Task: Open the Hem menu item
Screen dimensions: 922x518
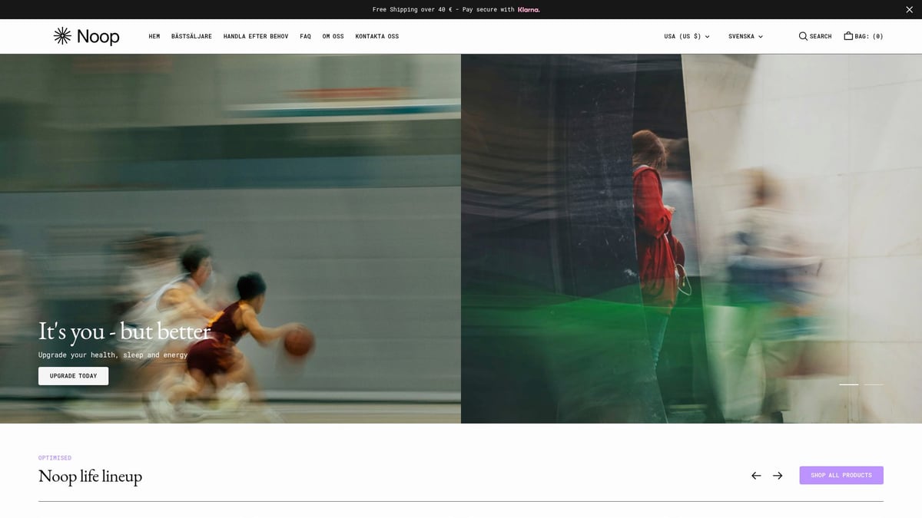Action: click(154, 36)
